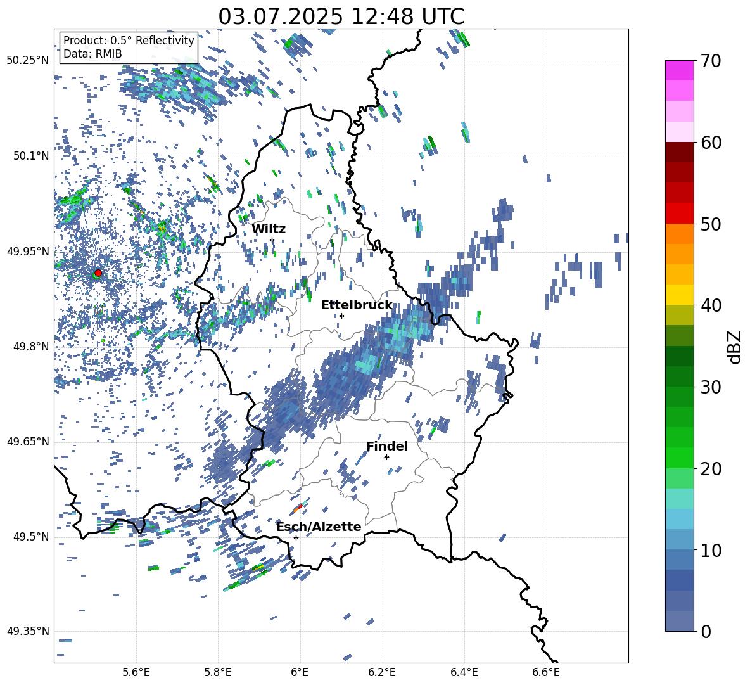Click the yellow swatch just above 40 dBZ
This screenshot has width=750, height=685.
tap(679, 295)
